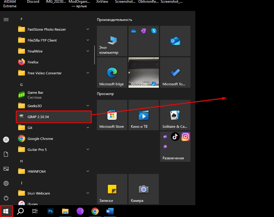Open the Кино и ТВ tile

point(144,115)
